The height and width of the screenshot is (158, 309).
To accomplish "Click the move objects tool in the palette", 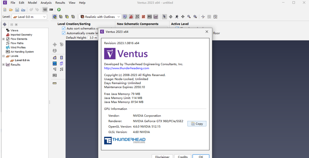I will tap(55, 45).
